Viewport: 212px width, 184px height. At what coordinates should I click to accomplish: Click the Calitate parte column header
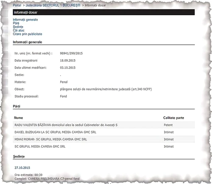click(x=173, y=118)
